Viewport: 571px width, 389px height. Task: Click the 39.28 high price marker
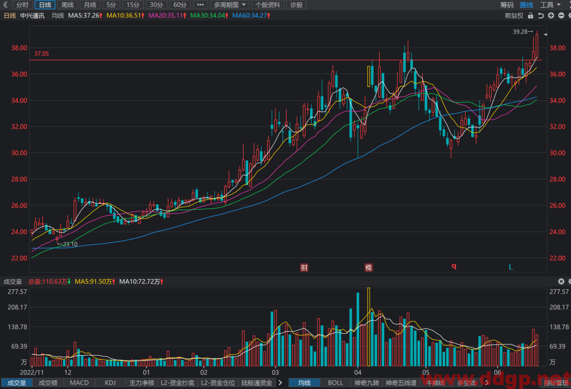(523, 32)
